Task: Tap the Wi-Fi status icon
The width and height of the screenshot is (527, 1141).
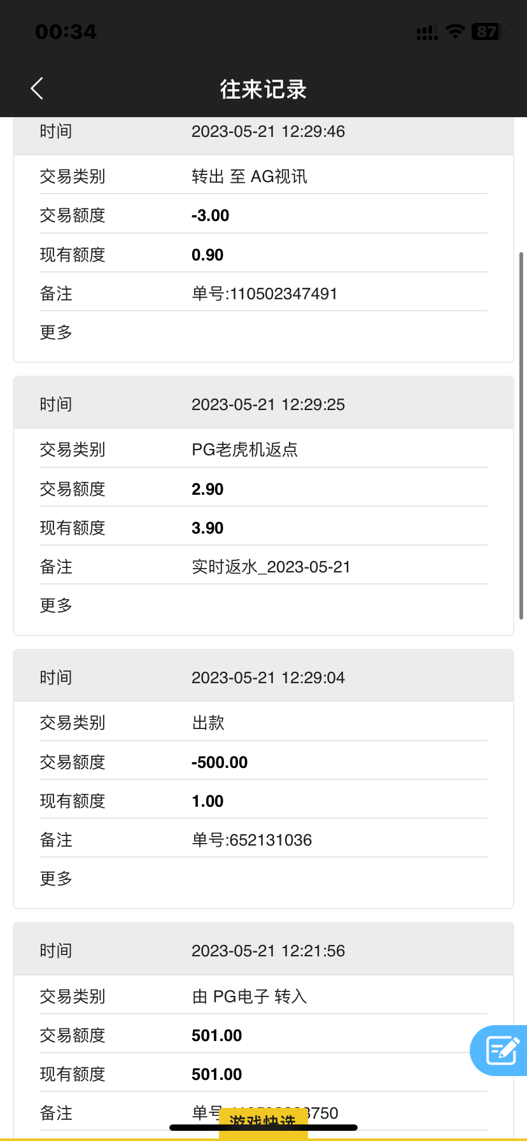Action: tap(455, 31)
